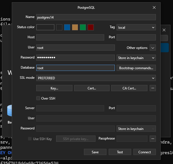Image resolution: width=173 pixels, height=164 pixels.
Task: Select the empty status color box
Action: coord(45,27)
